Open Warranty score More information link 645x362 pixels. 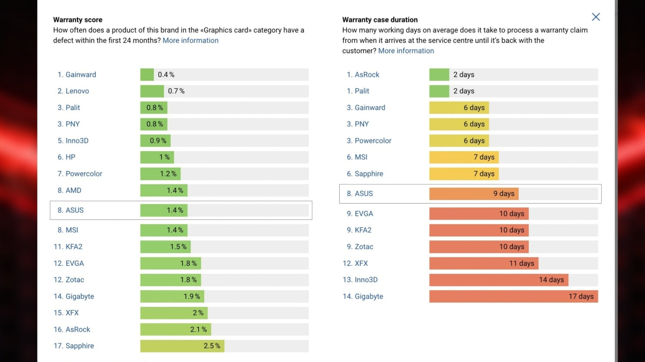click(190, 40)
